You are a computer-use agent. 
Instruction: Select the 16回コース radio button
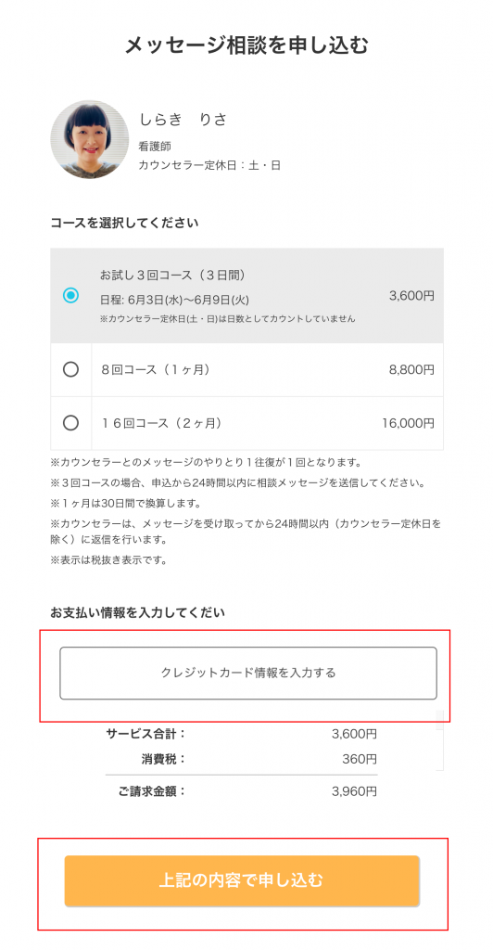point(70,423)
